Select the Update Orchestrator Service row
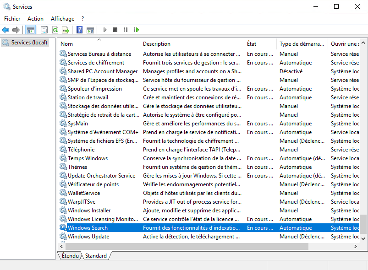The height and width of the screenshot is (270, 368). point(209,176)
